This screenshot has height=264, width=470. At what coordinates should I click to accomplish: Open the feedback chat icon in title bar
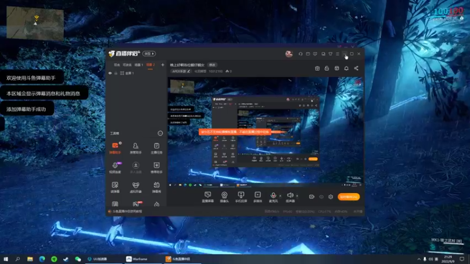[x=315, y=54]
